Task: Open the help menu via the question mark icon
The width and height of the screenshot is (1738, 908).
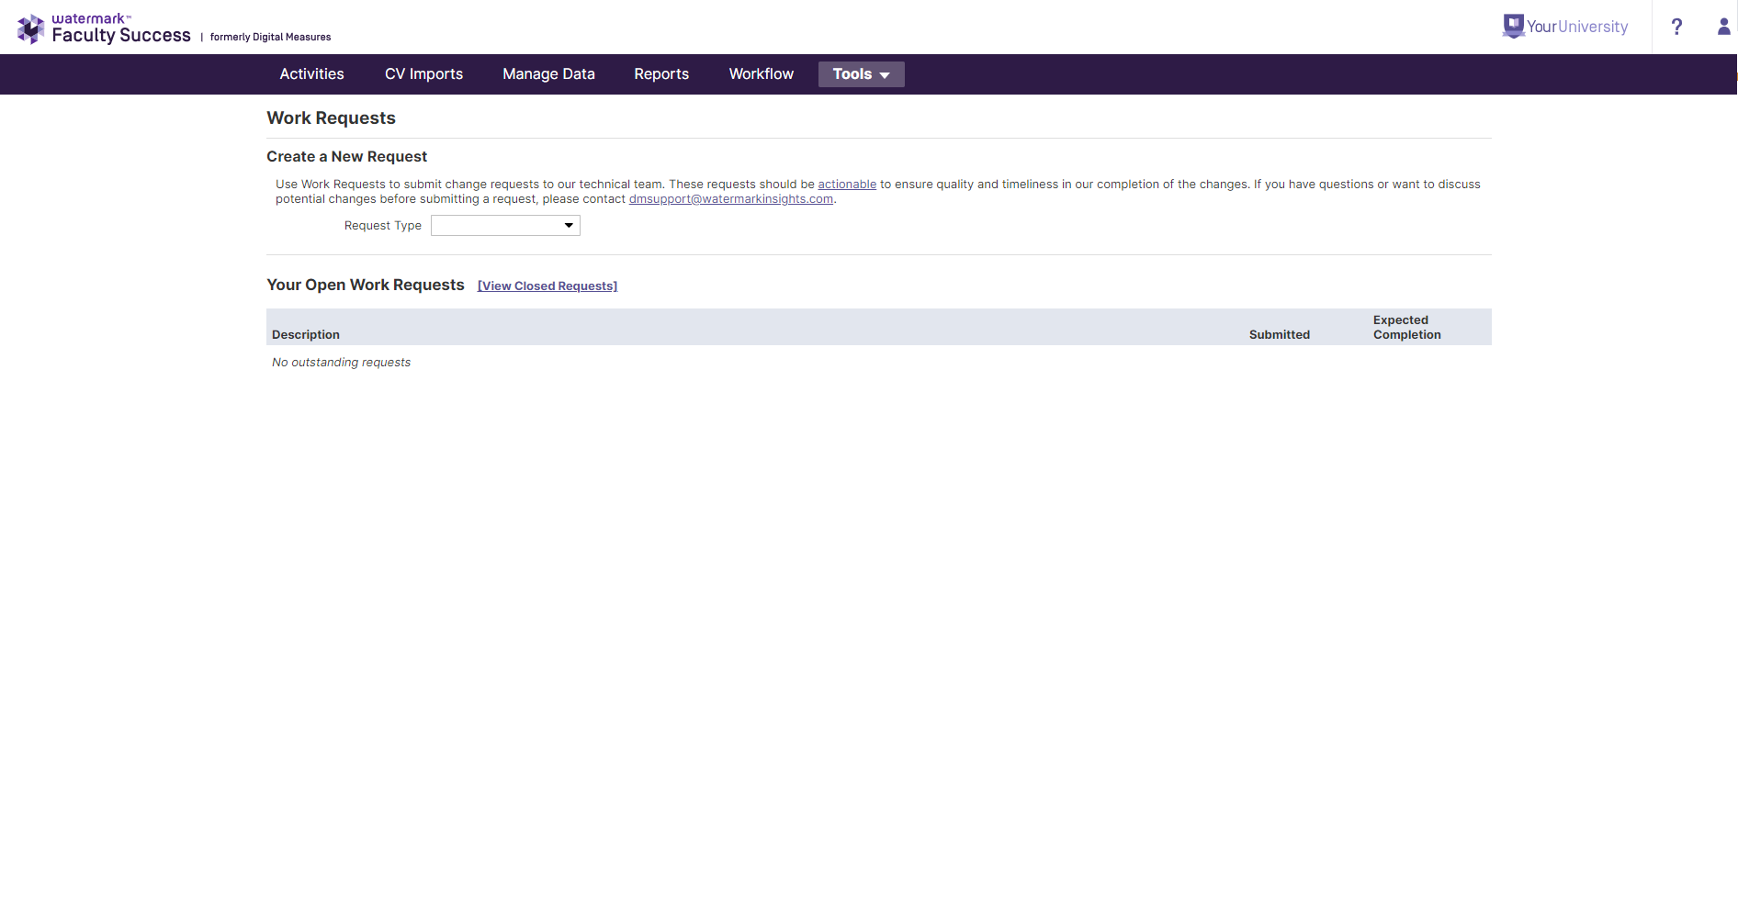Action: click(1676, 27)
